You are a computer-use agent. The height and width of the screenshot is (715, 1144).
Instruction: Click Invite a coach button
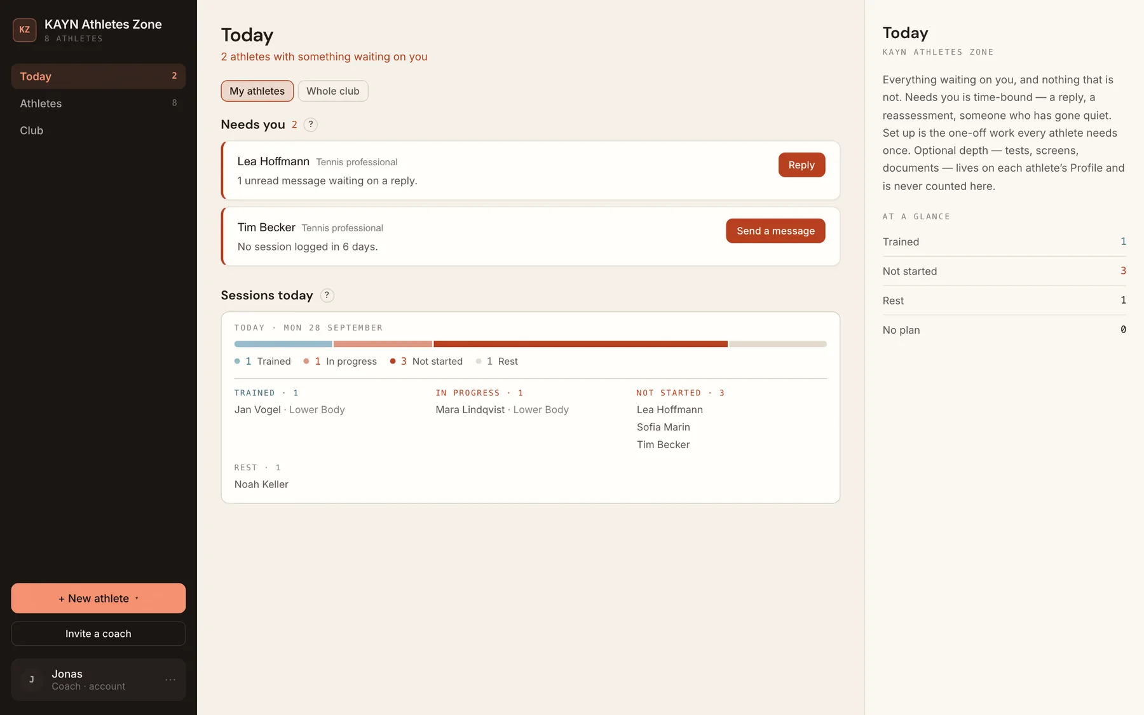[x=99, y=634]
